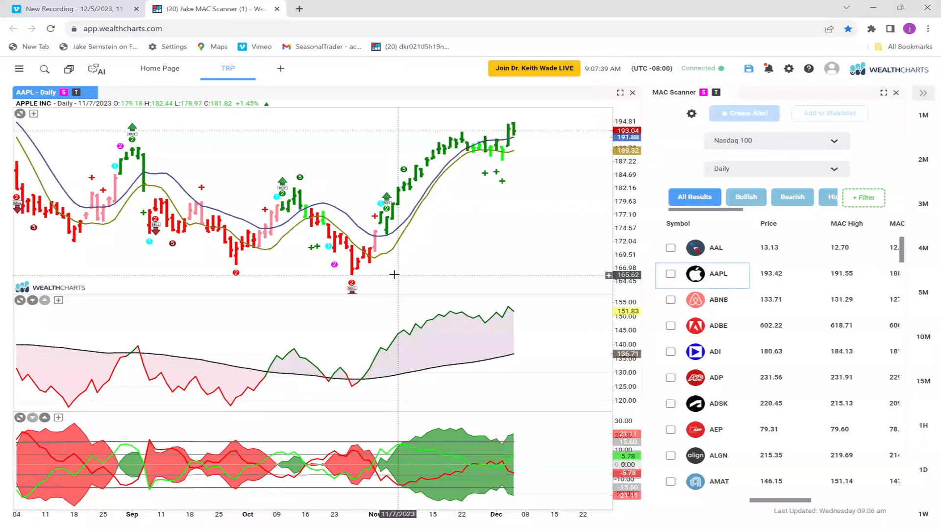
Task: Open the symbol search magnifier
Action: point(45,69)
